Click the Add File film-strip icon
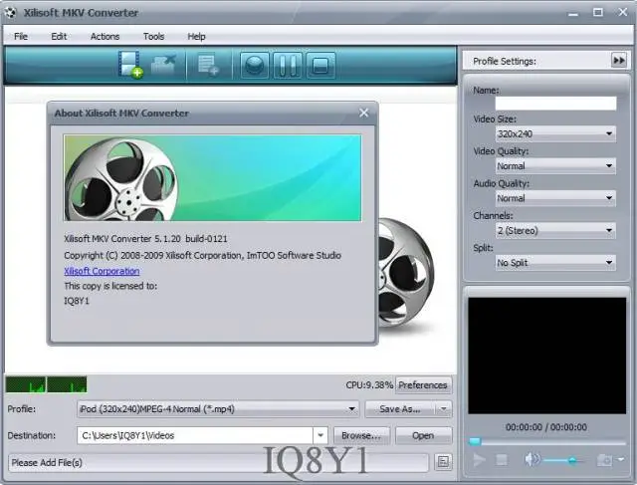This screenshot has width=637, height=485. click(x=130, y=64)
